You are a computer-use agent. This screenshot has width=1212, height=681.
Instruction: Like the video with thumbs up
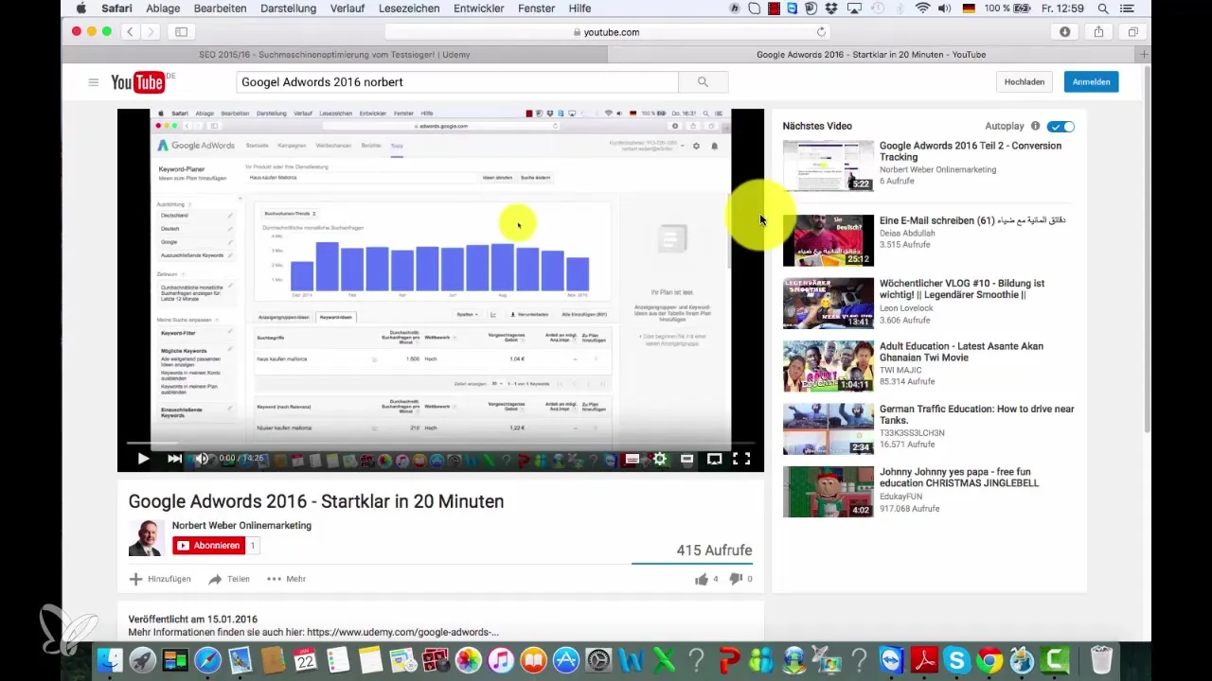tap(702, 579)
